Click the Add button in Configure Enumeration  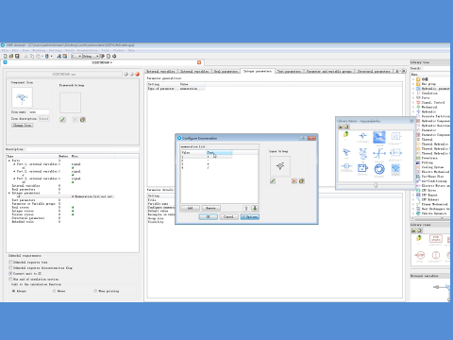click(190, 208)
